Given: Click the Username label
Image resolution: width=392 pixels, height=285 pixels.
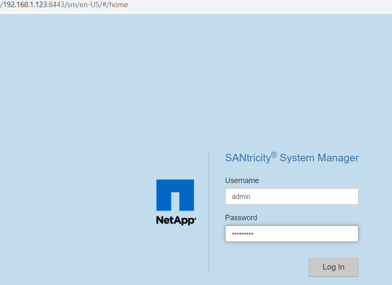Looking at the screenshot, I should click(242, 181).
